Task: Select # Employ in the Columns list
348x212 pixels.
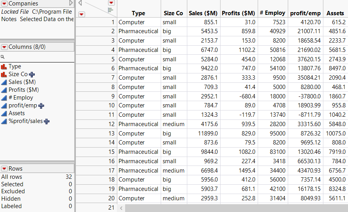Action: pyautogui.click(x=21, y=98)
